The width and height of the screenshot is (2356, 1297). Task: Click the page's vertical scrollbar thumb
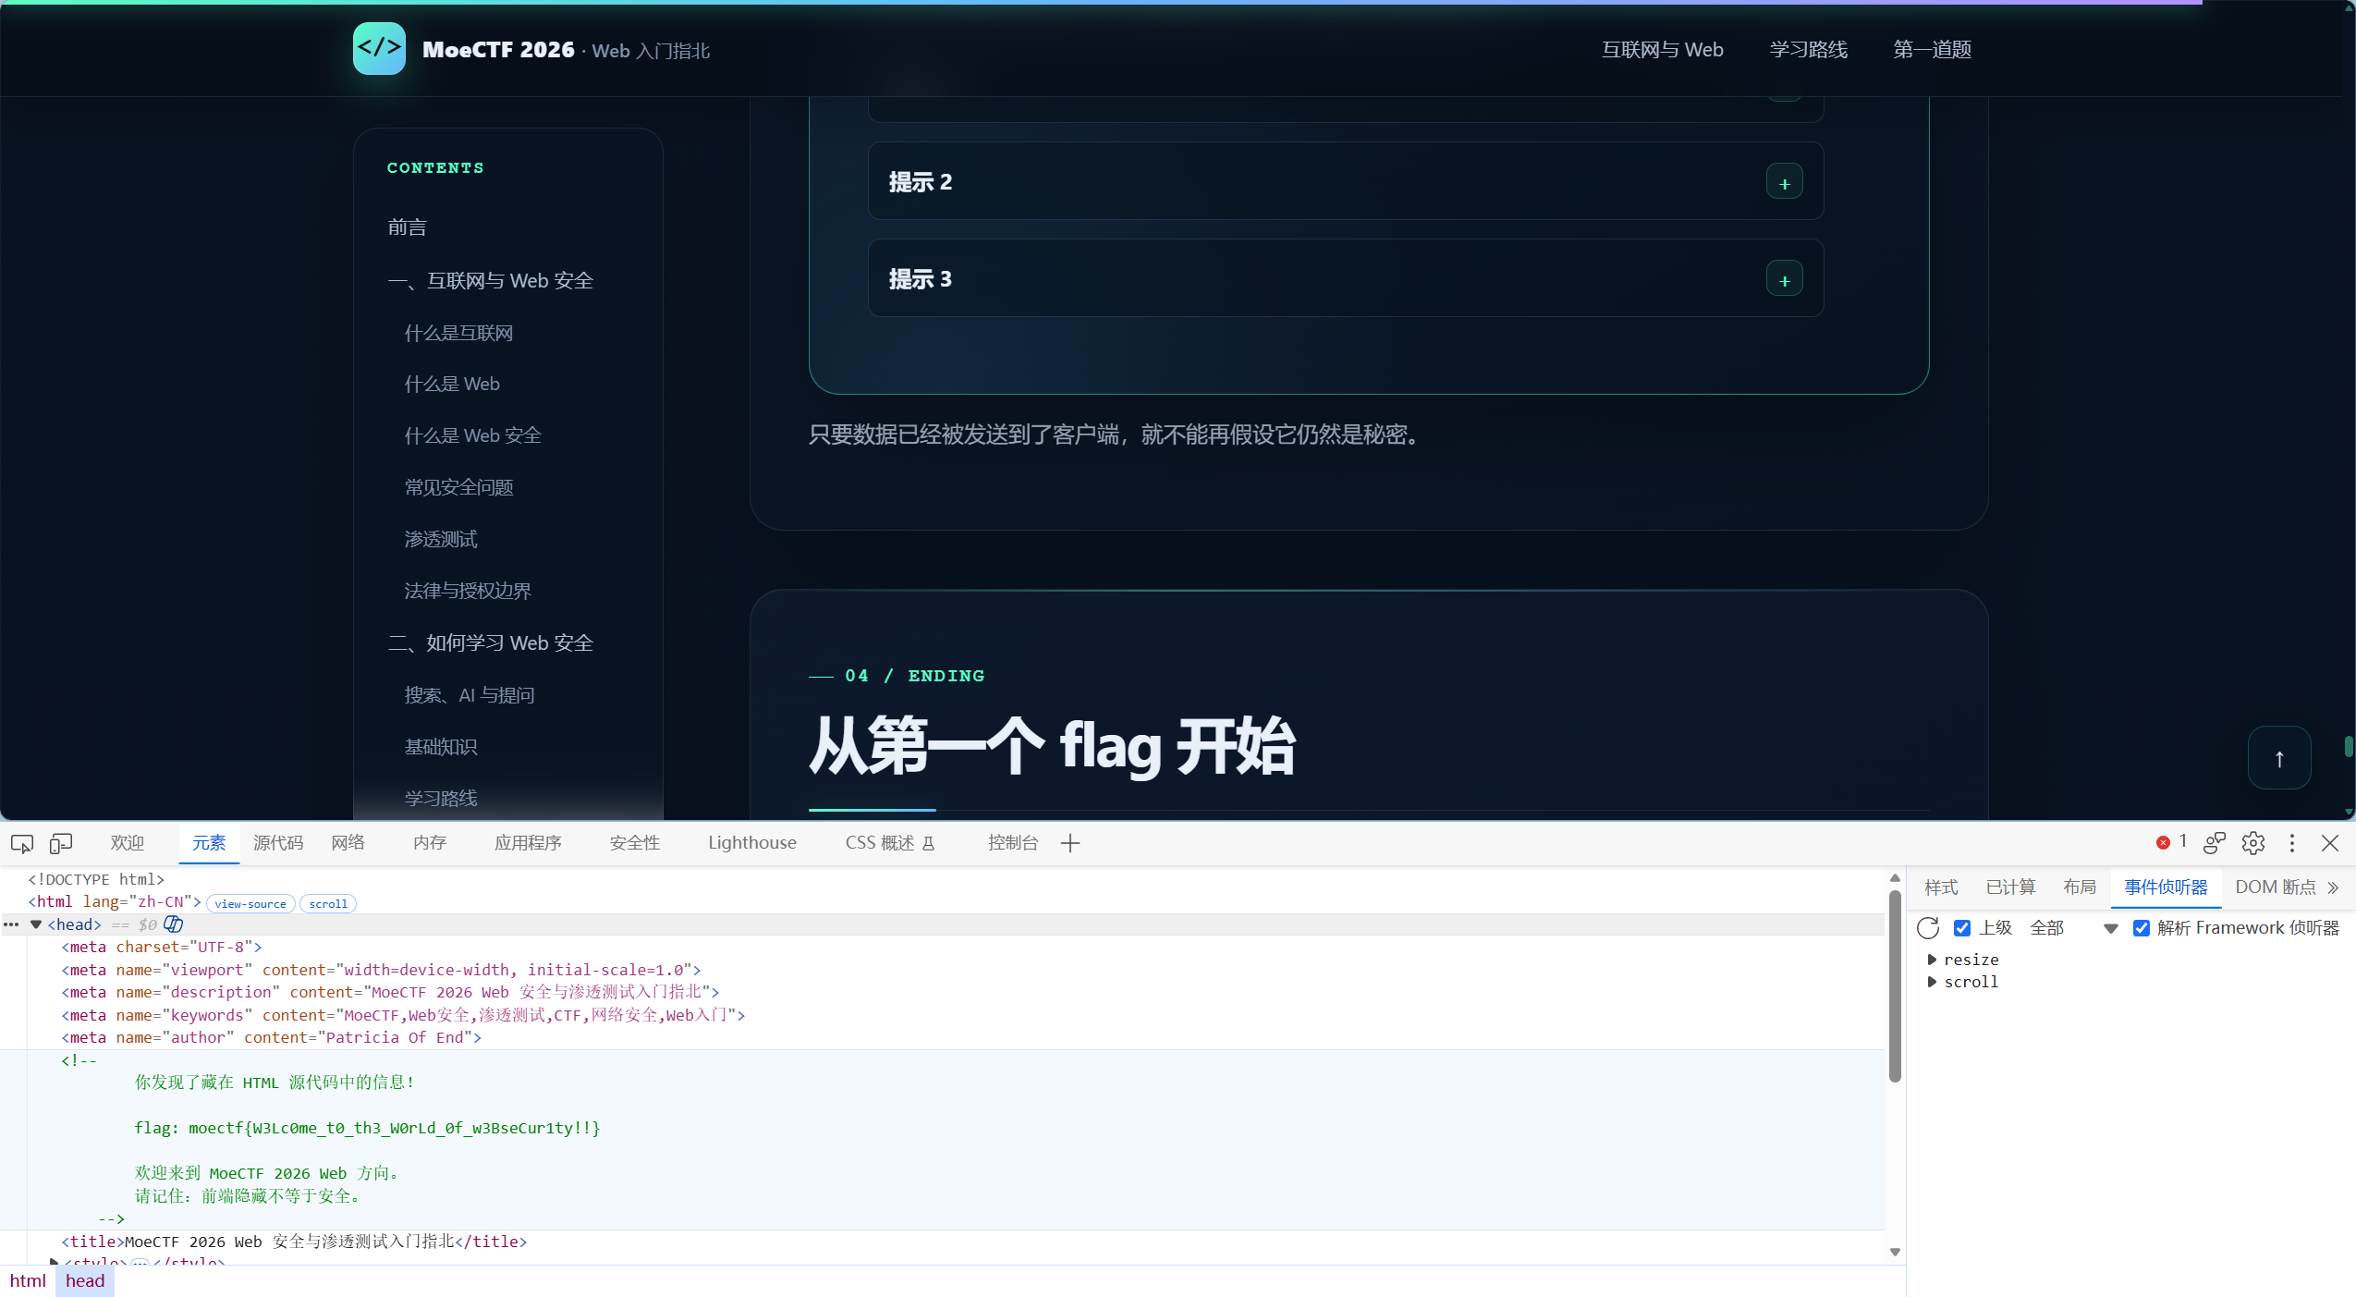2349,746
